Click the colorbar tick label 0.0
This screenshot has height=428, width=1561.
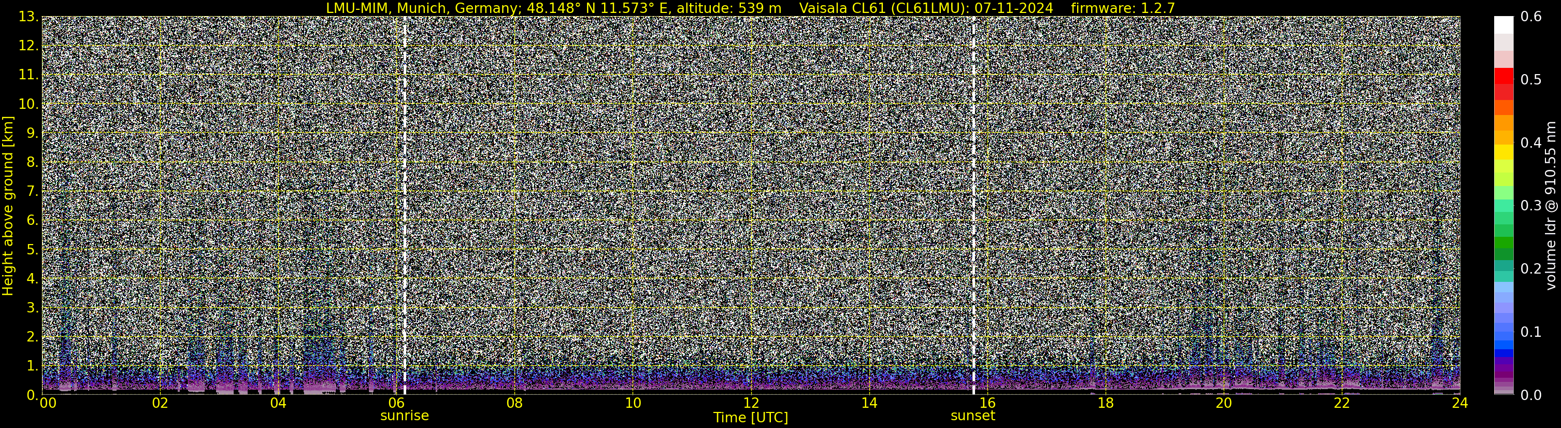(x=1531, y=395)
